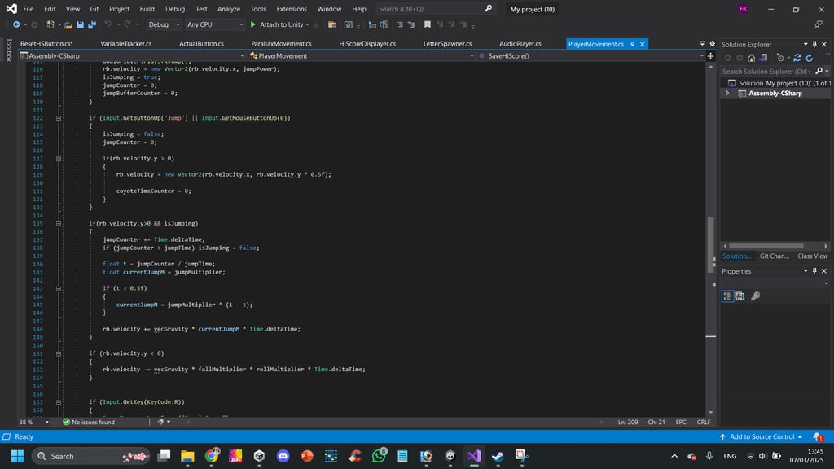This screenshot has height=469, width=834.
Task: Click the Find in Files toolbar icon
Action: tap(332, 24)
